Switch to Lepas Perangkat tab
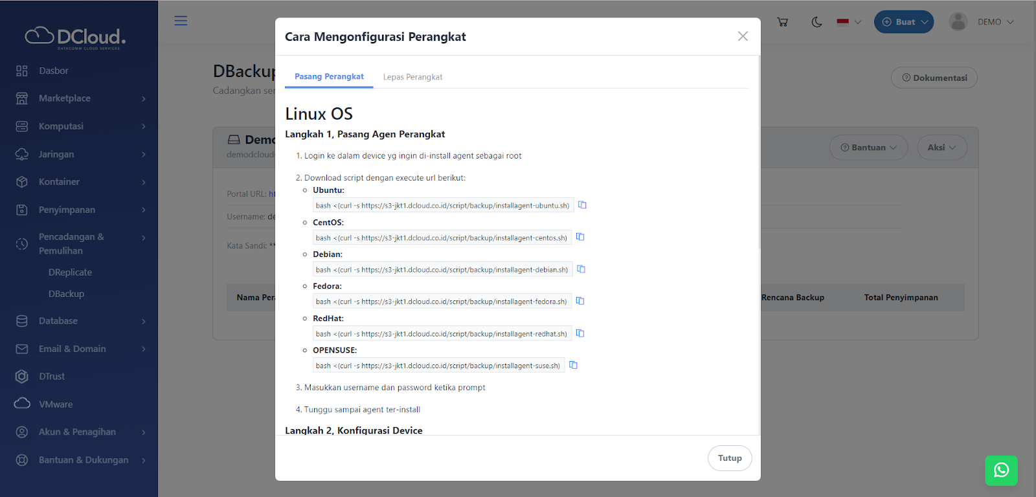 [x=412, y=77]
